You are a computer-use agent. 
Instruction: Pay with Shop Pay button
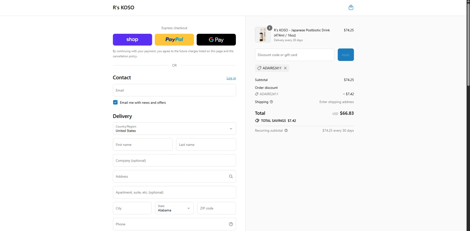[x=132, y=40]
